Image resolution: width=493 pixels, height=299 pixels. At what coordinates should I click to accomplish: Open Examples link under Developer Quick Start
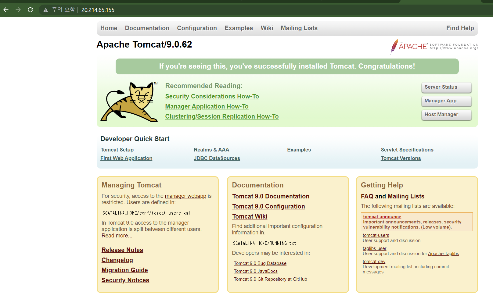[299, 150]
